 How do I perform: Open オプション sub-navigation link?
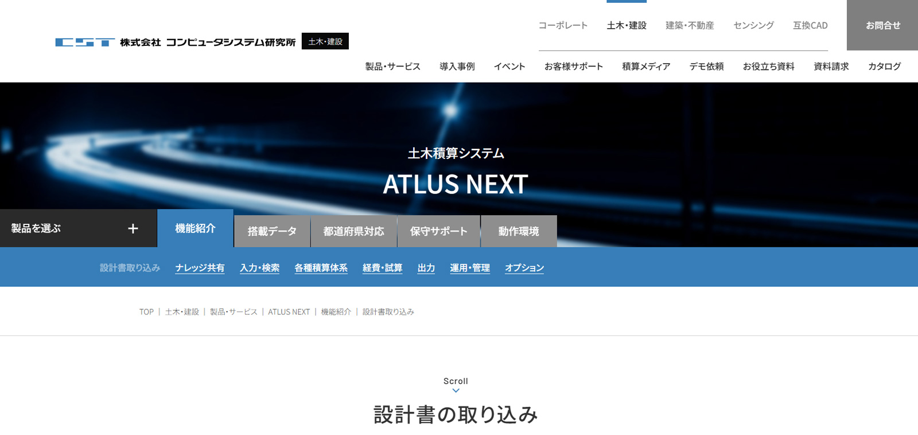coord(524,268)
